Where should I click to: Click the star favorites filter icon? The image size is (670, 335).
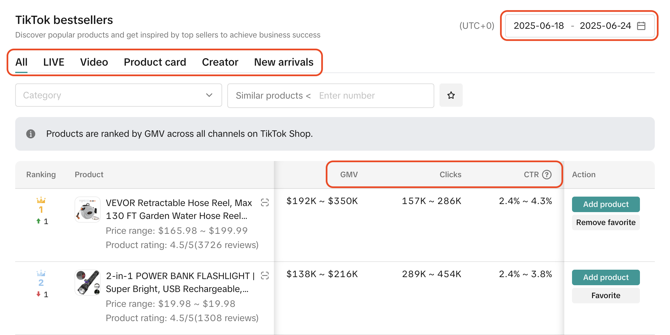(x=451, y=95)
